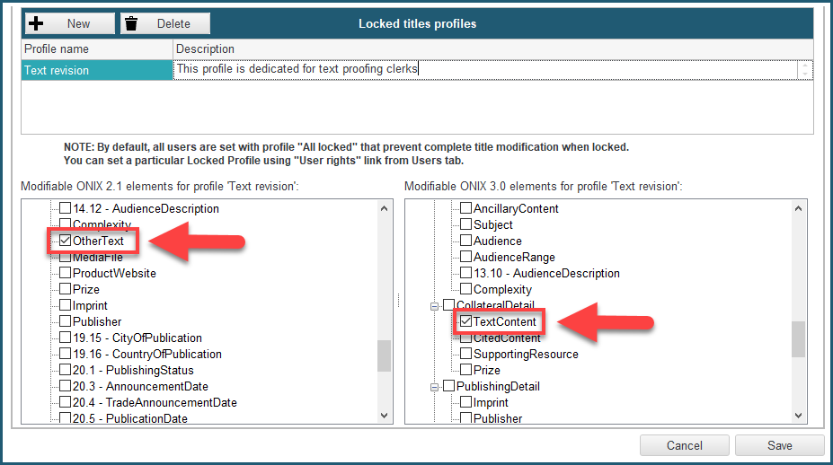Screen dimensions: 833x465
Task: Click the profile Description input field
Action: [x=485, y=69]
